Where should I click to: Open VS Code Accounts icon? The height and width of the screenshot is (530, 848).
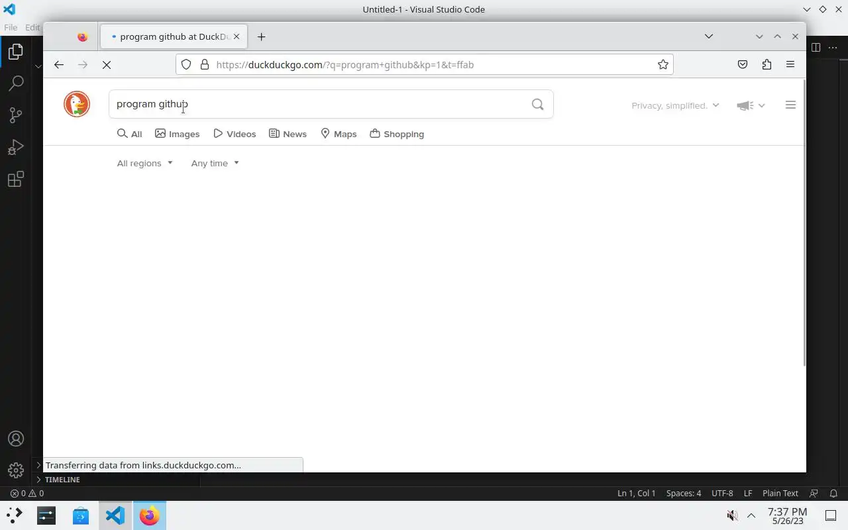16,439
